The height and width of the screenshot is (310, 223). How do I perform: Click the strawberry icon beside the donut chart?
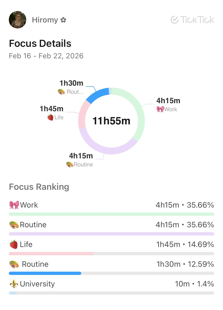point(50,117)
